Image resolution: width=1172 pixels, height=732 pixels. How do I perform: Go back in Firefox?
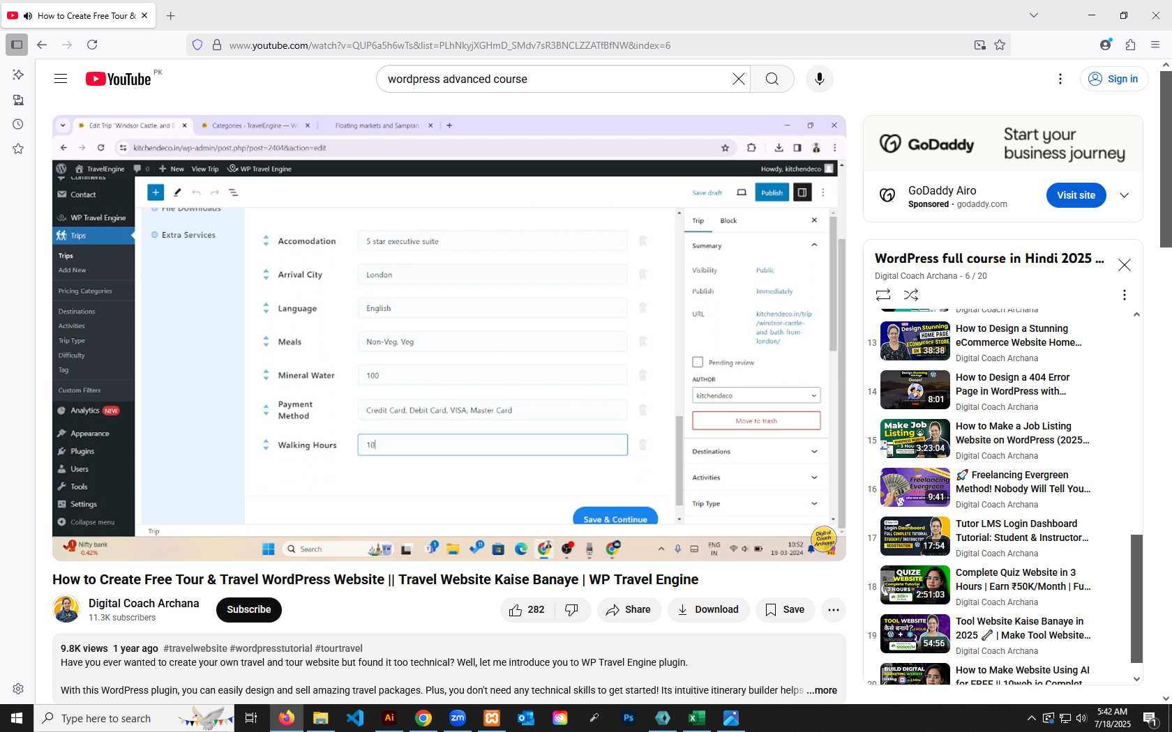[42, 45]
